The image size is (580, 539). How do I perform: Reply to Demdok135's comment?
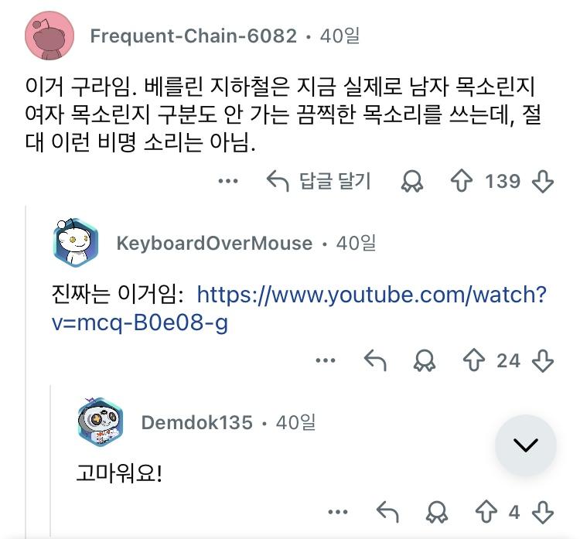coord(387,512)
